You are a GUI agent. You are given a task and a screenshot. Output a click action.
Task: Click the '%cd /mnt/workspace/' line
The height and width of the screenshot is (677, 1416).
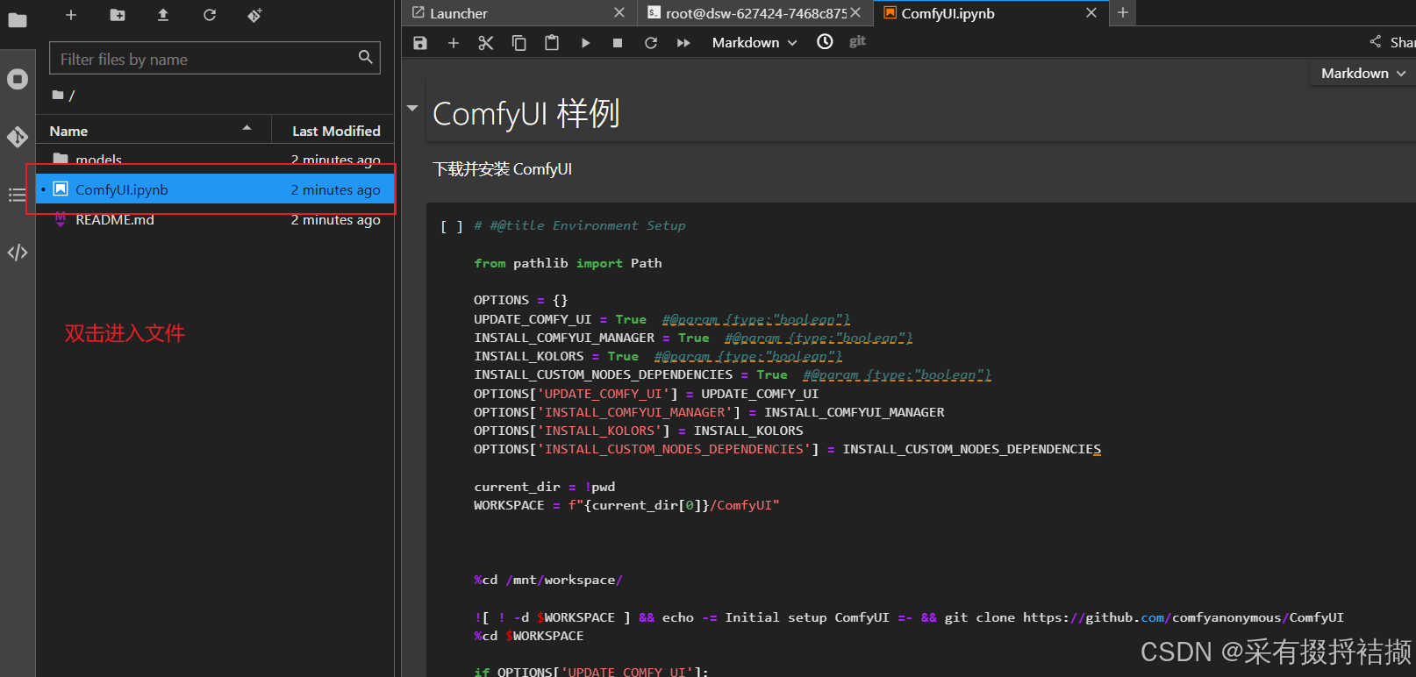point(548,580)
